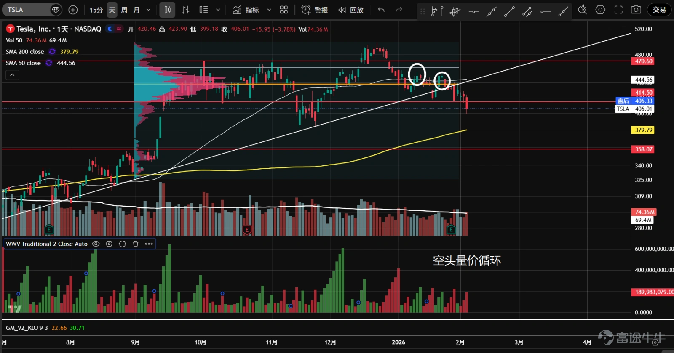Select the fixed range volume profile tool
Screen dimensions: 674x353
(437, 11)
